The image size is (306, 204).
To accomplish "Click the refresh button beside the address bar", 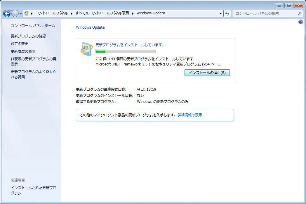I will [x=227, y=13].
